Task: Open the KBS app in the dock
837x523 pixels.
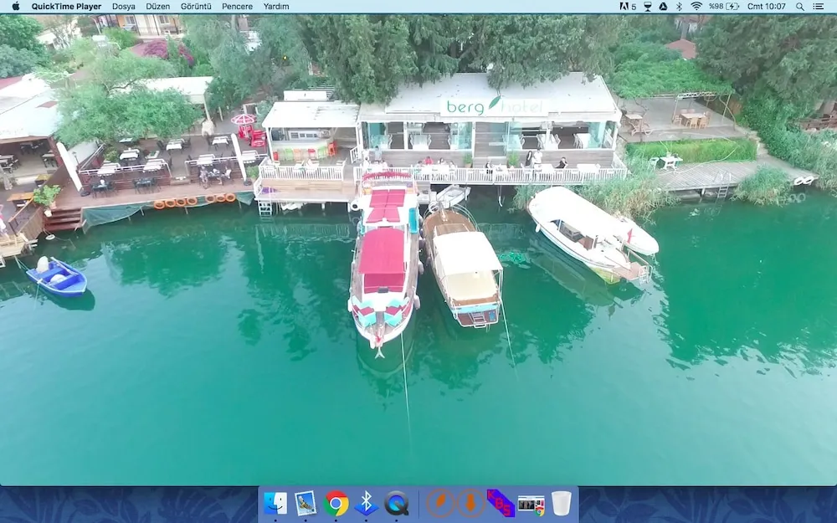Action: [x=501, y=503]
